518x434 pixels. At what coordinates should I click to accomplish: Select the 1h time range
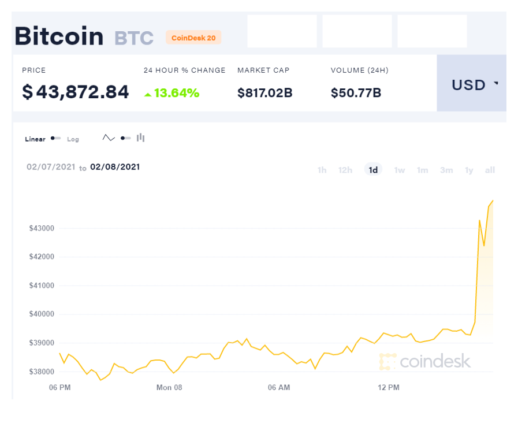tap(322, 170)
